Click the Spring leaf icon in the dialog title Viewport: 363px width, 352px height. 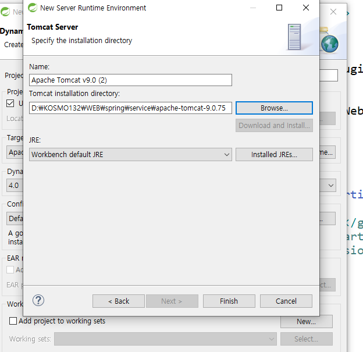(33, 8)
